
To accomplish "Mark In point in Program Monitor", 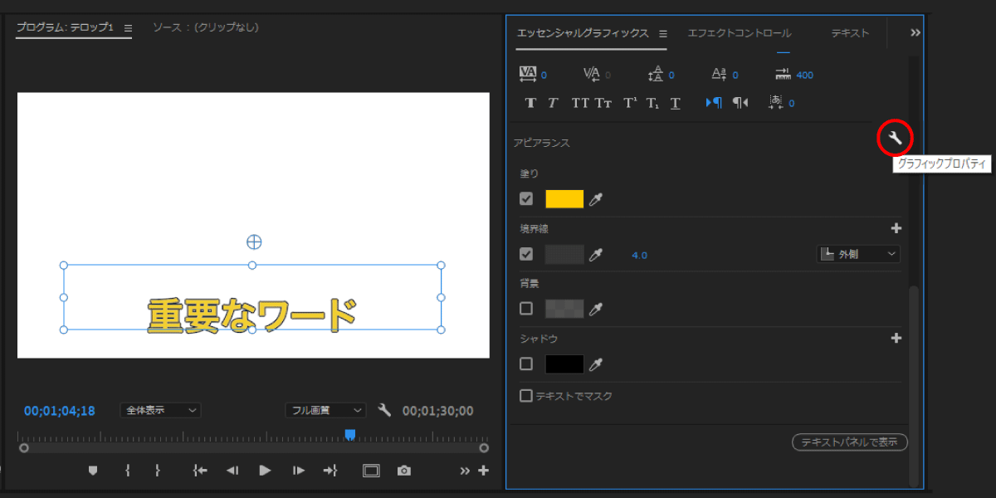I will click(x=128, y=471).
